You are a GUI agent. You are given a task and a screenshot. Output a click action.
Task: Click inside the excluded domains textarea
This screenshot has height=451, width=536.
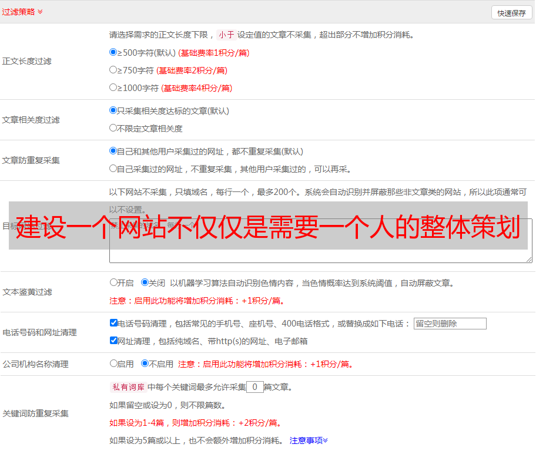(x=321, y=241)
